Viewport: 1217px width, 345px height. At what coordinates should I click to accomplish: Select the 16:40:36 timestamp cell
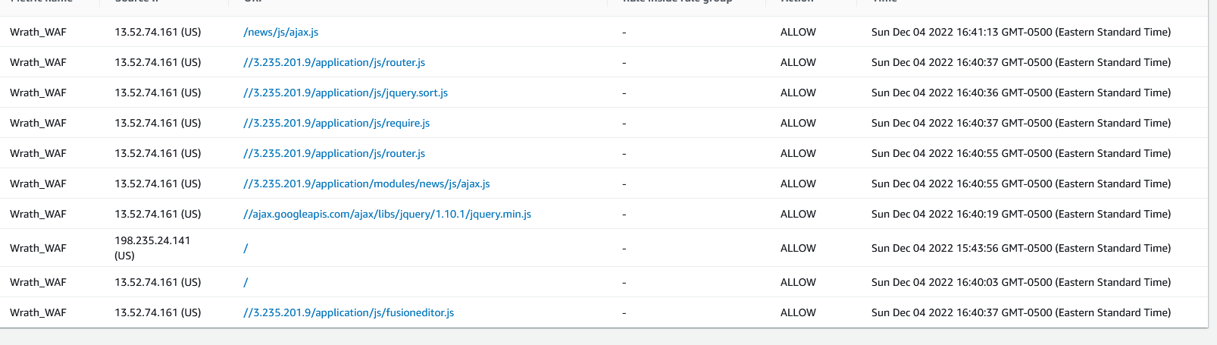click(x=1020, y=93)
